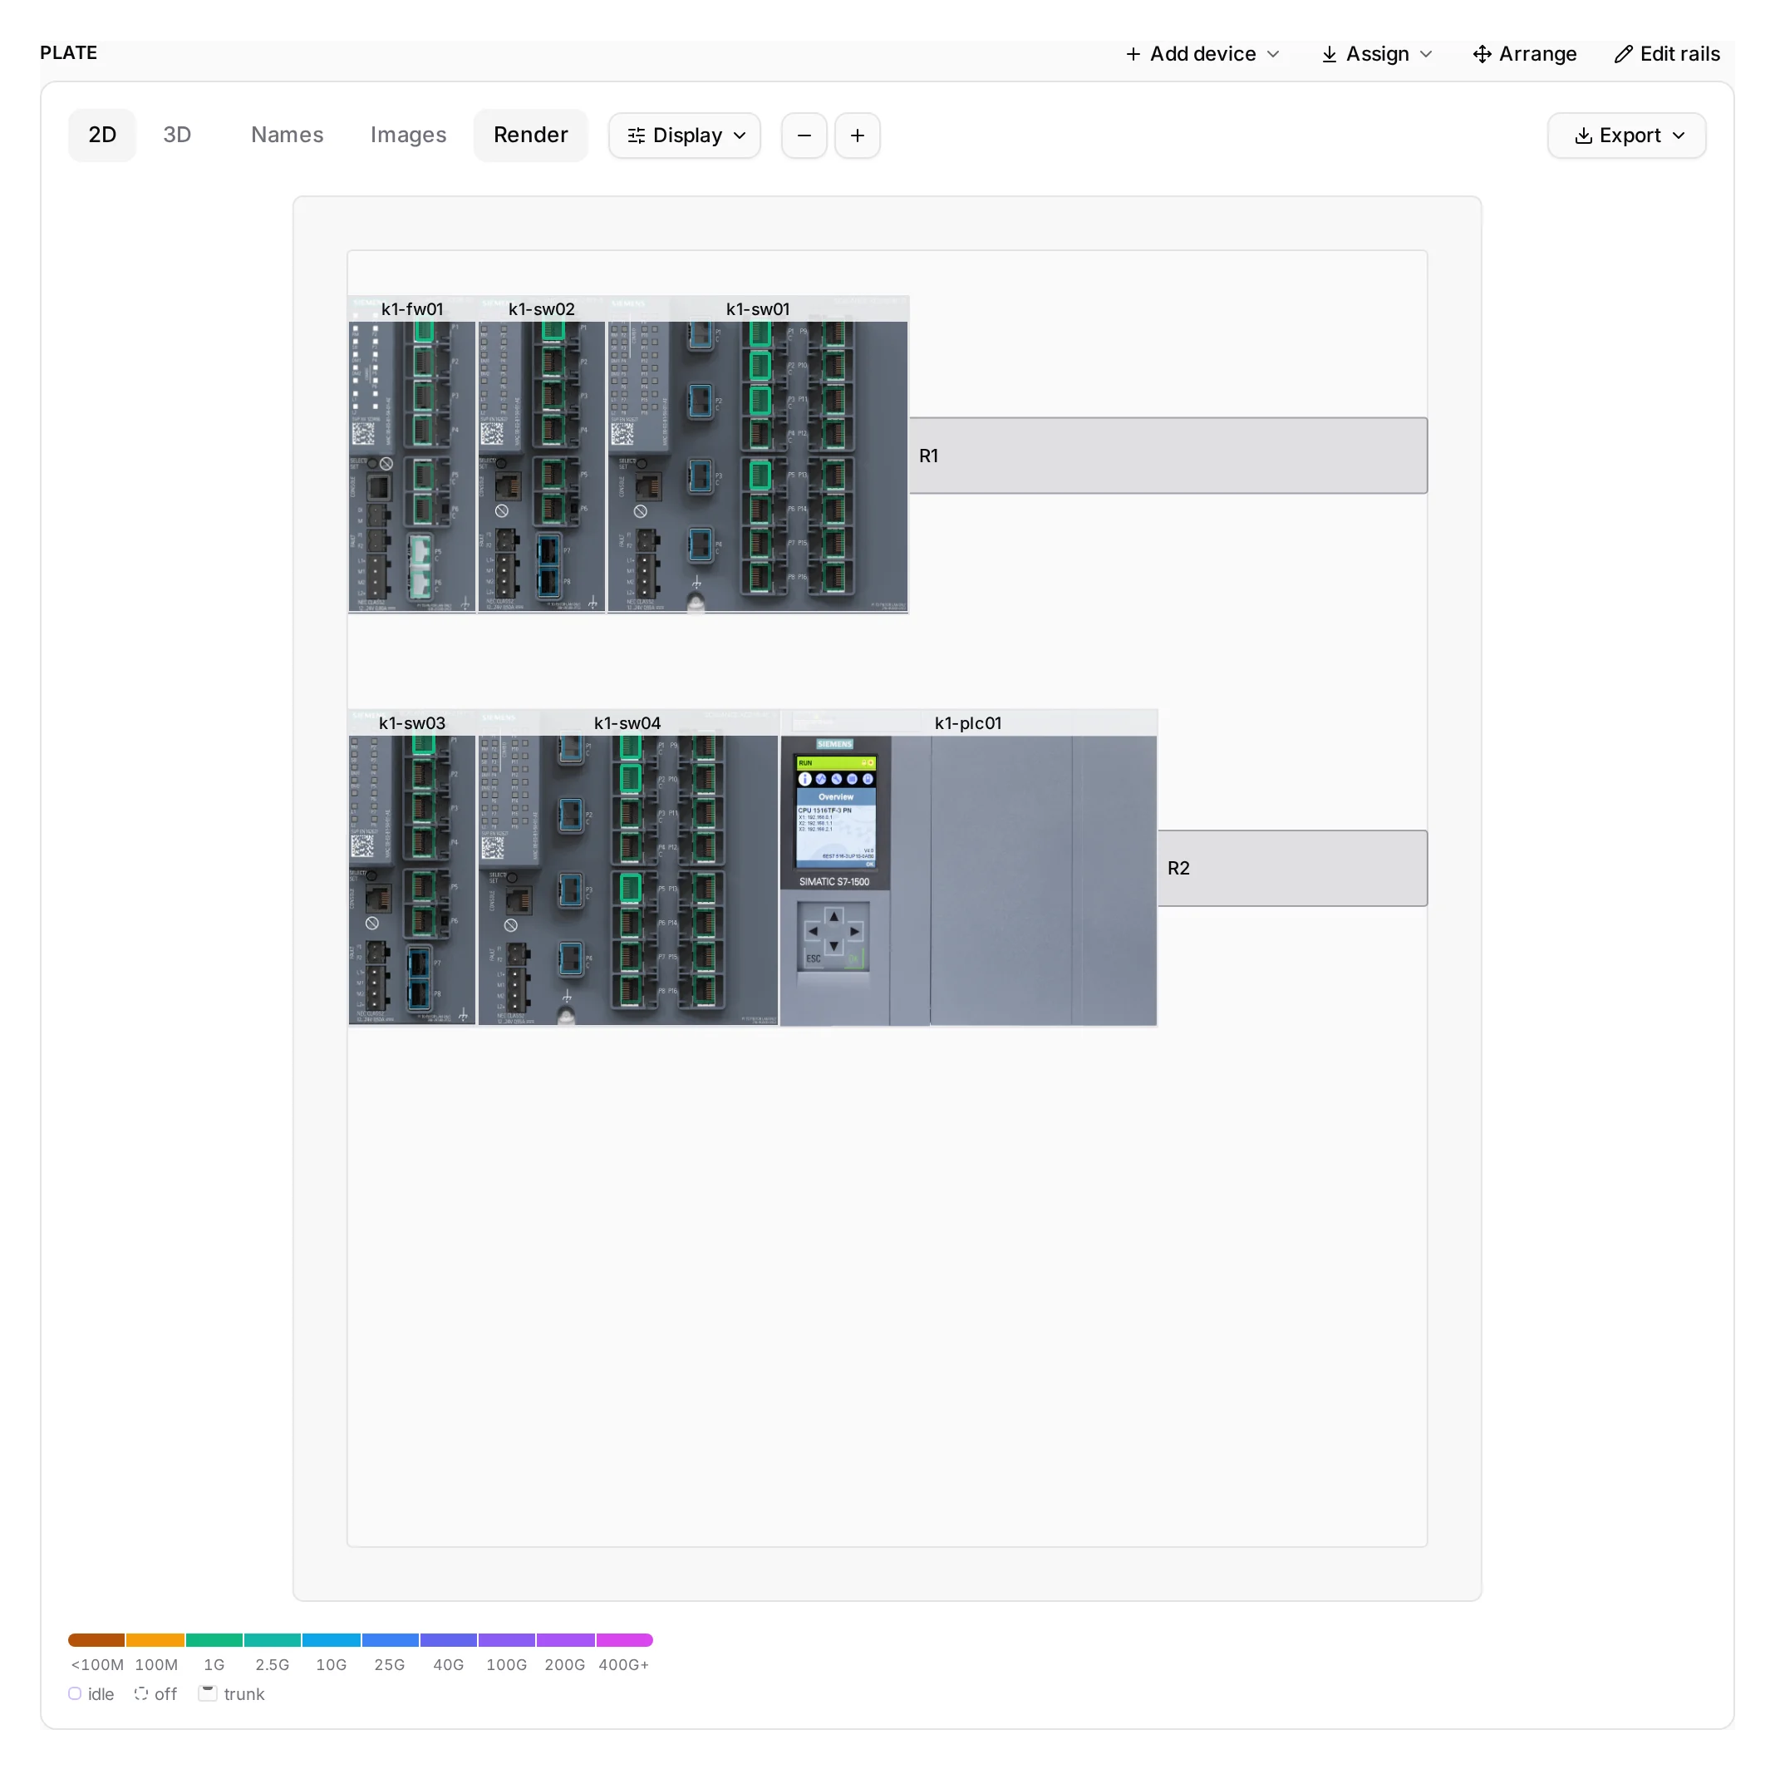Click the R2 rail bar
1775x1769 pixels.
click(1293, 869)
